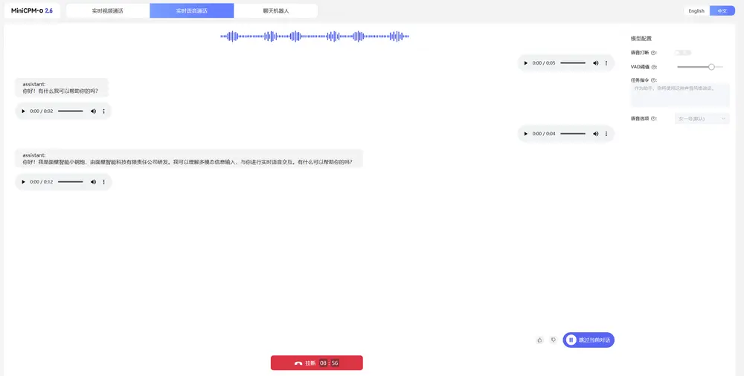Seek the 0:05 audio progress bar
The height and width of the screenshot is (376, 744).
(x=573, y=63)
